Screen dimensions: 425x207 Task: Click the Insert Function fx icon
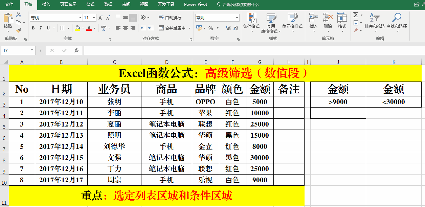pyautogui.click(x=76, y=50)
